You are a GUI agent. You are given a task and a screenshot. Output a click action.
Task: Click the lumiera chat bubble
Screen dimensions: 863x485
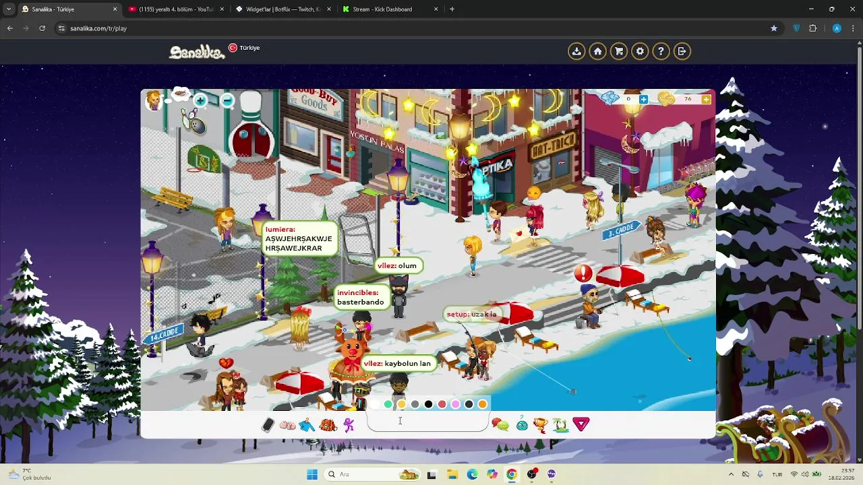(x=299, y=239)
